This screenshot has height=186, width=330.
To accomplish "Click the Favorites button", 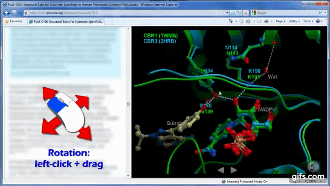I will coord(14,21).
